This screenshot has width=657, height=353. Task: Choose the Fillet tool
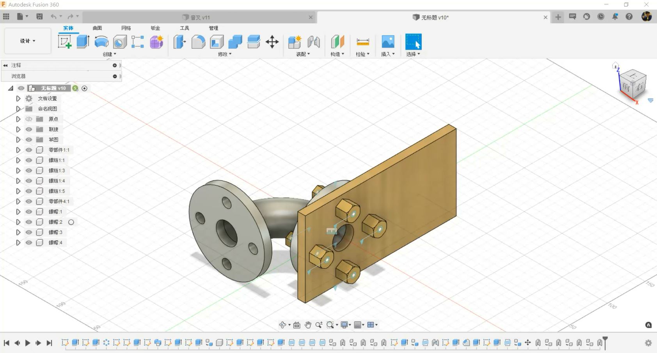pos(198,41)
